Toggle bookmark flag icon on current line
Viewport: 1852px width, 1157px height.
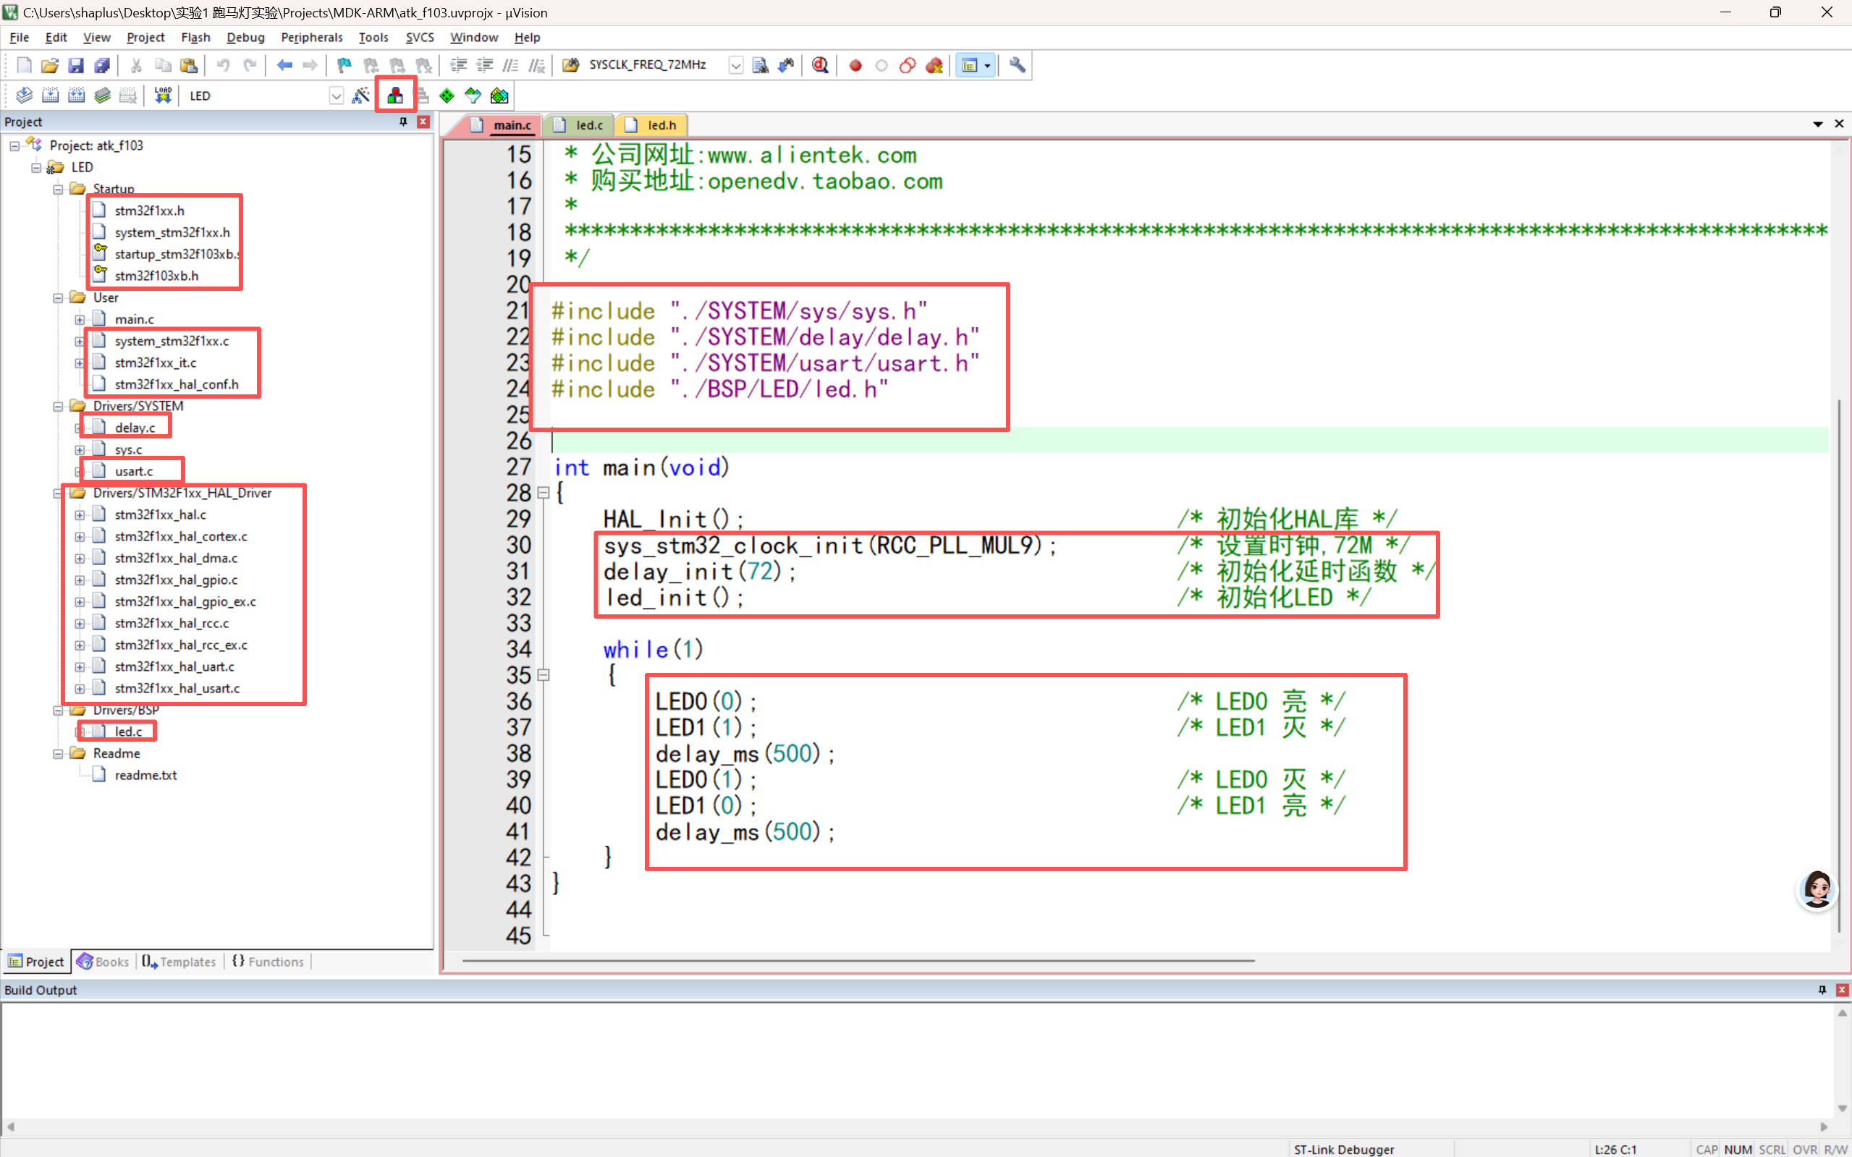click(x=344, y=65)
